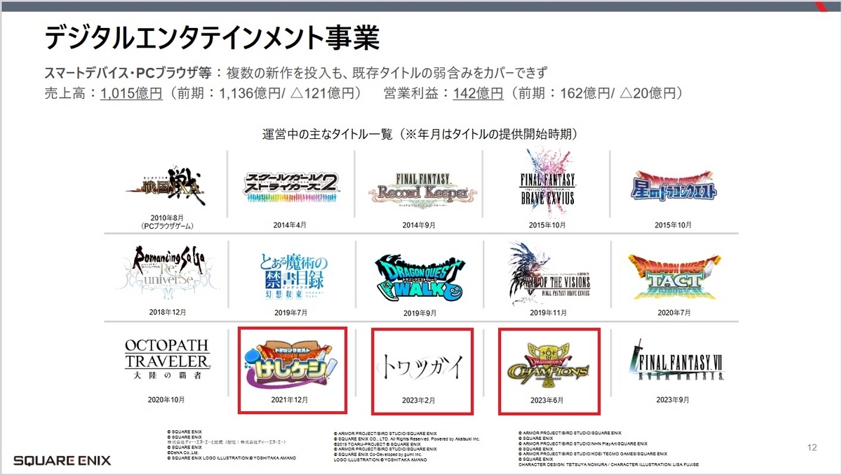The width and height of the screenshot is (842, 475).
Task: Click the 2010年8月 date label
Action: 167,218
